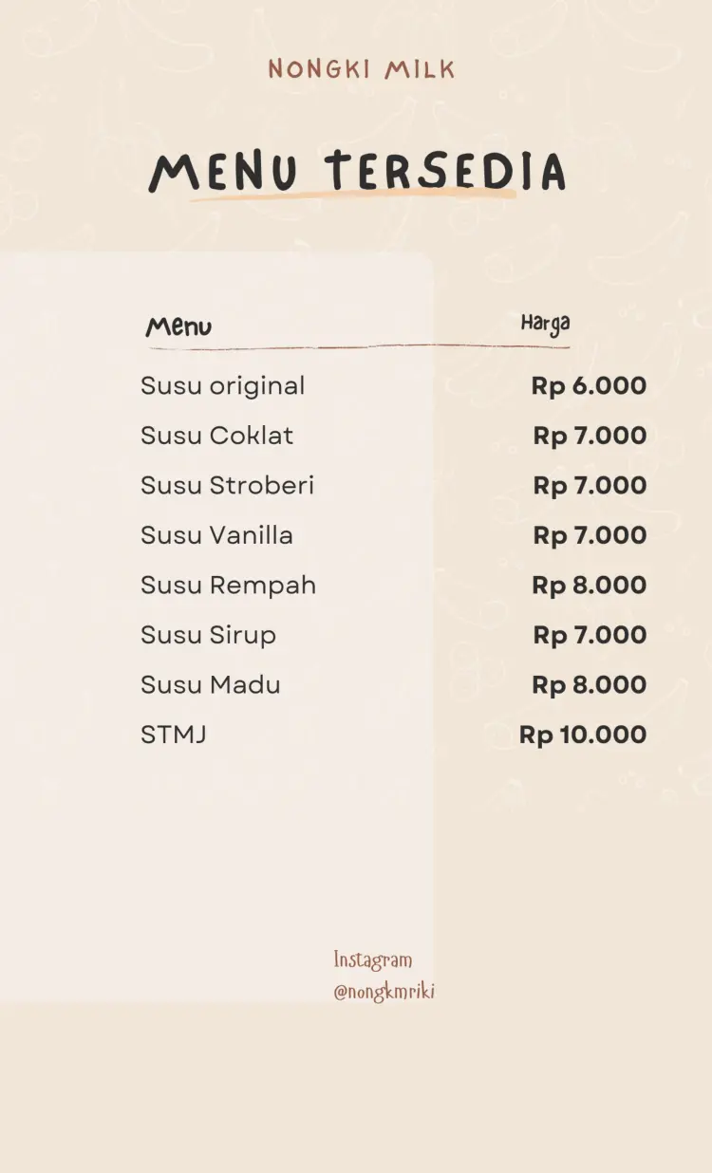
Task: Select the Menu column header
Action: coord(178,327)
